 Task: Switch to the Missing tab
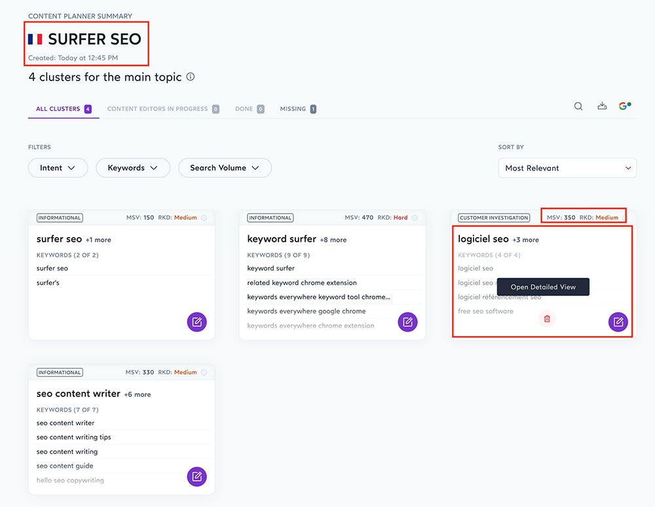(x=298, y=109)
